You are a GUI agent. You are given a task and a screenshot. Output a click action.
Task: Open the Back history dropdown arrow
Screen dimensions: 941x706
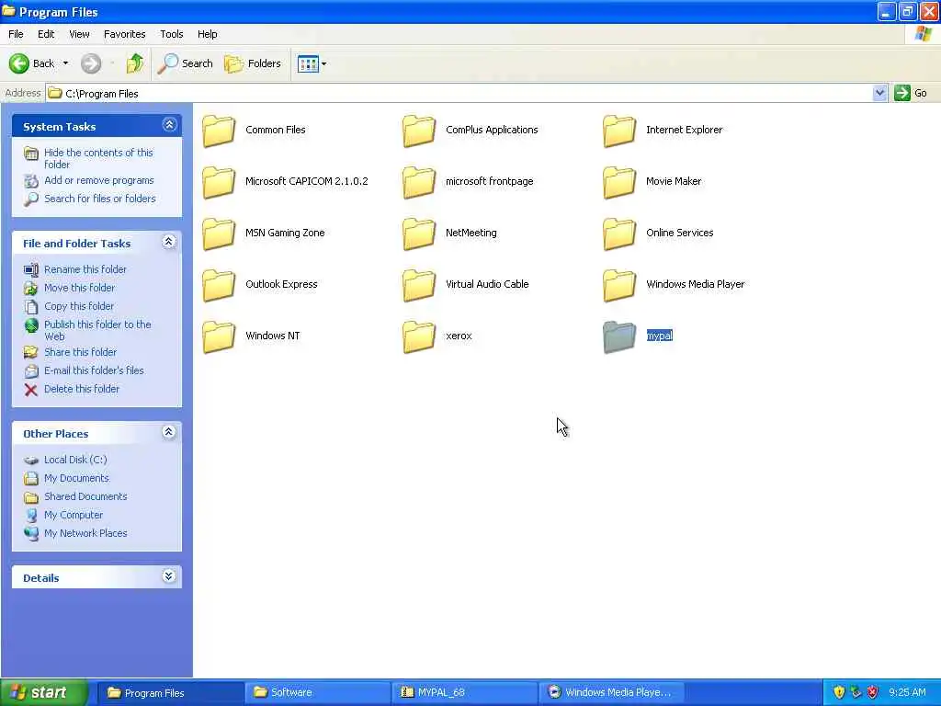tap(65, 63)
